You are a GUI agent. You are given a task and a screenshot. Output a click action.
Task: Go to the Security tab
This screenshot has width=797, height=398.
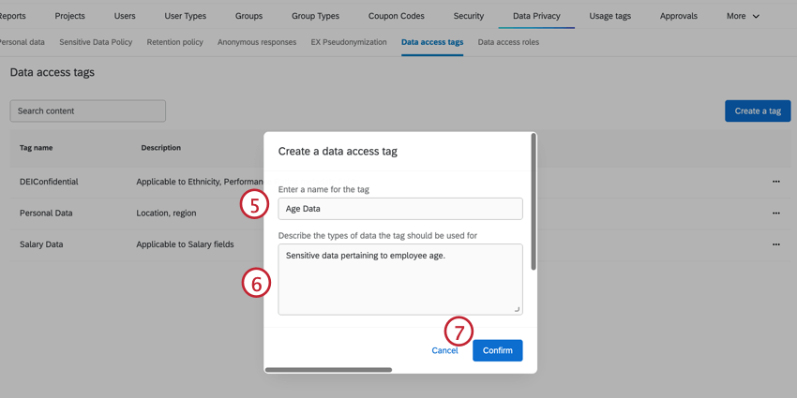click(x=469, y=16)
